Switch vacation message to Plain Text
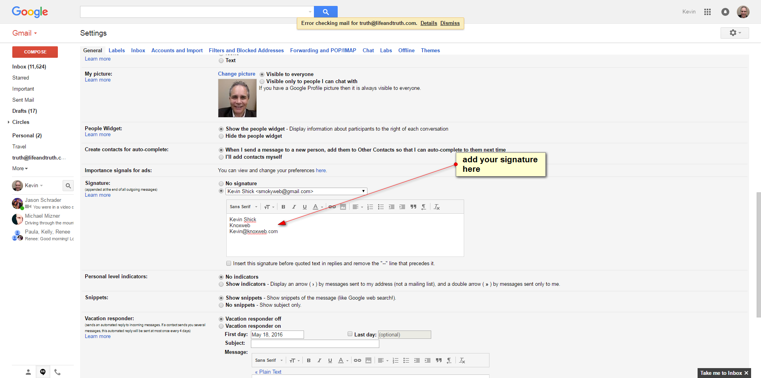 pos(268,372)
